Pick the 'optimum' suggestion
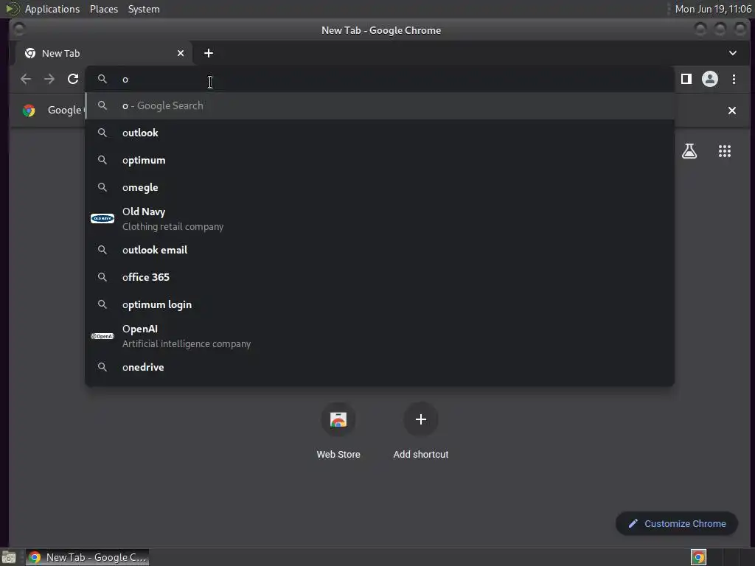This screenshot has width=755, height=566. pyautogui.click(x=380, y=160)
